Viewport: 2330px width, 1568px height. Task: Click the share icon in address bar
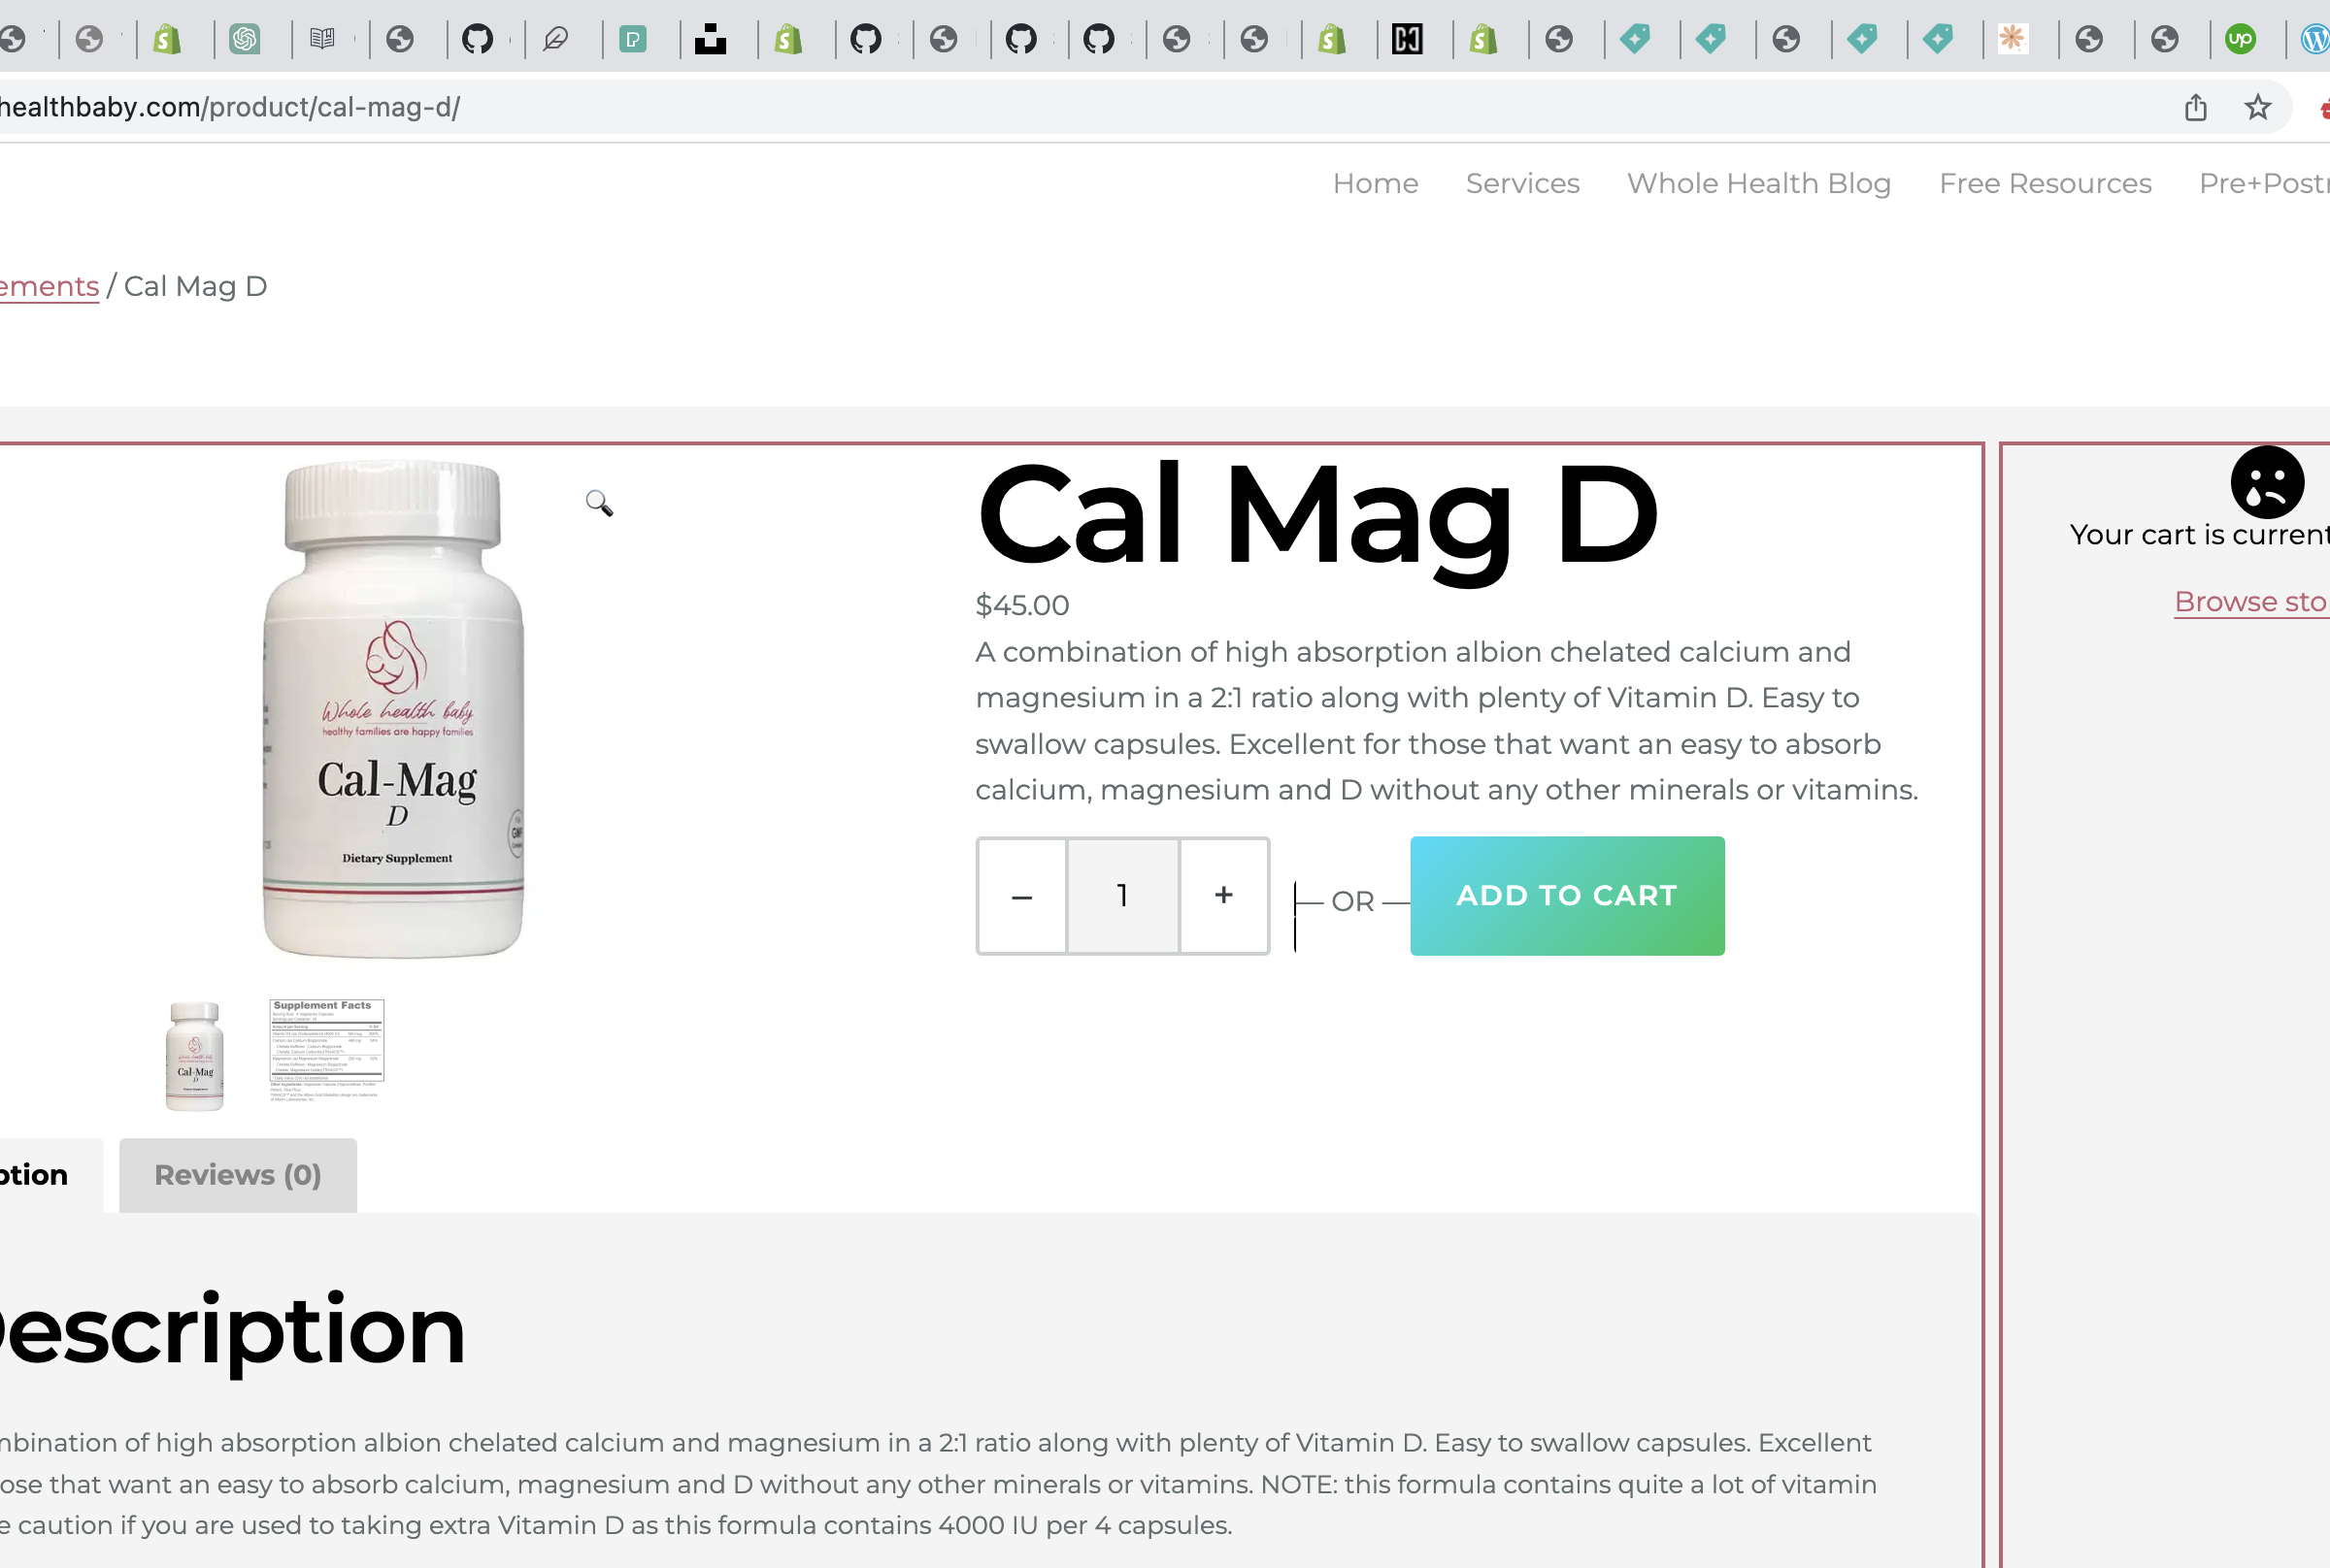[x=2196, y=107]
